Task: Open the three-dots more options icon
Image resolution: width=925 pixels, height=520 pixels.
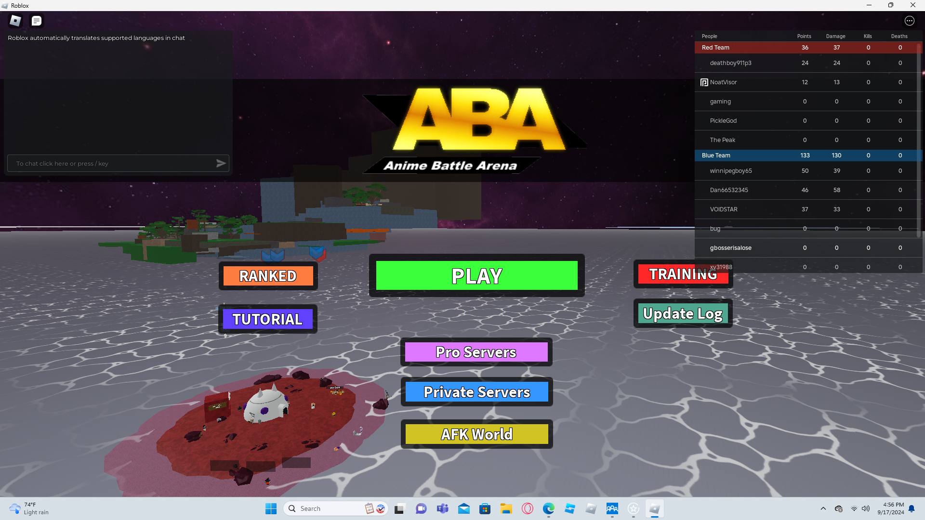Action: 909,21
